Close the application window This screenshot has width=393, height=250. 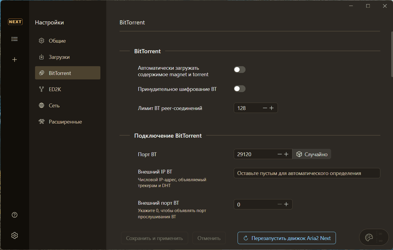385,6
